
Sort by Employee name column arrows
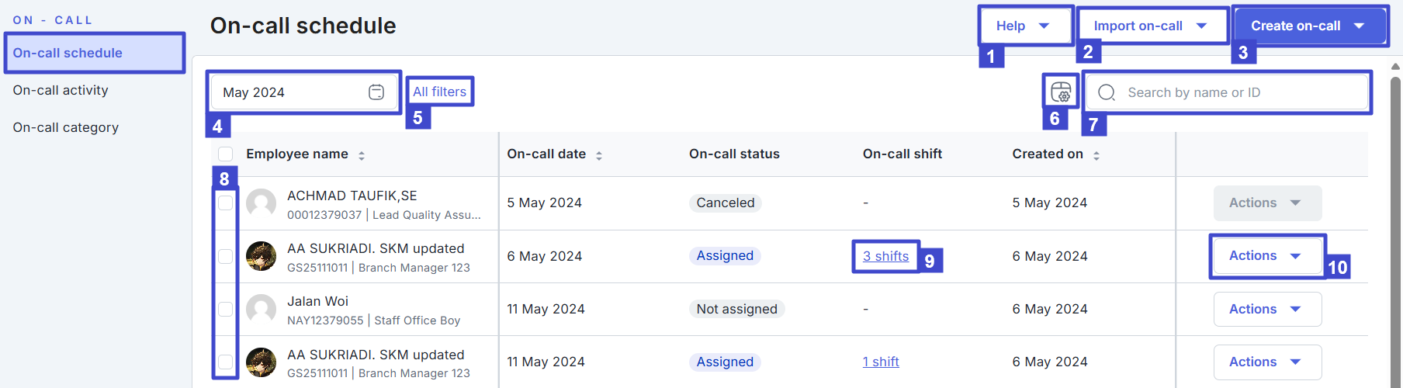[362, 155]
